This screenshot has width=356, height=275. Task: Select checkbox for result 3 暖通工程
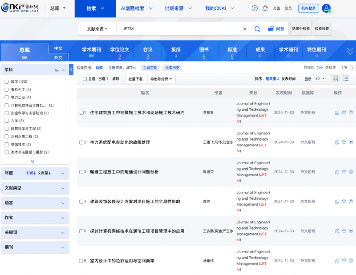point(82,172)
